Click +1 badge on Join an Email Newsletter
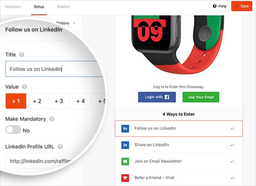The image size is (256, 186). pos(232,162)
